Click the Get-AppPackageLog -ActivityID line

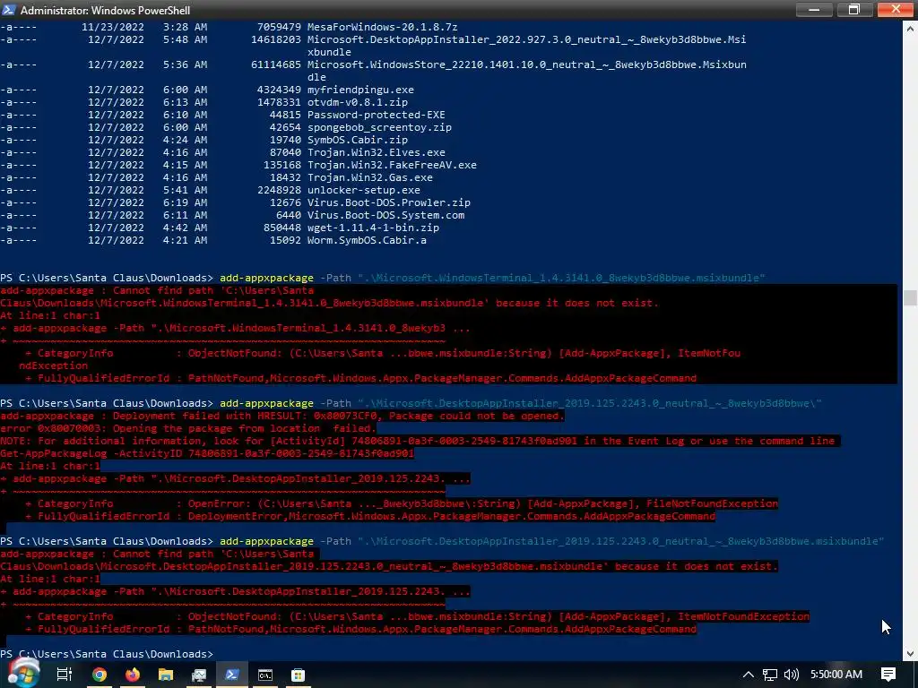click(207, 453)
